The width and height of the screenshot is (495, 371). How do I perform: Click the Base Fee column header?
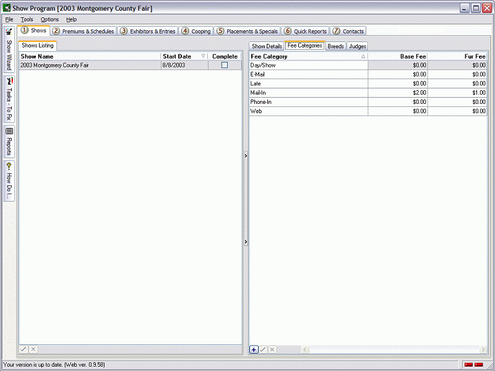tap(398, 56)
